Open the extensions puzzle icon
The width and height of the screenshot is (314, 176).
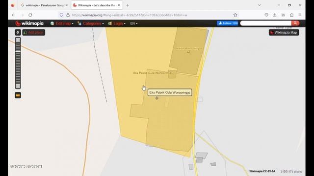tap(291, 15)
